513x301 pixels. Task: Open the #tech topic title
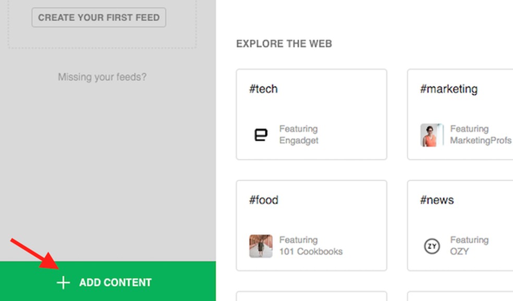coord(263,89)
